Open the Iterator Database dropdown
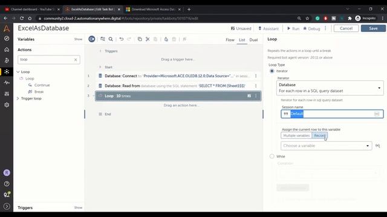The image size is (387, 217). tap(330, 88)
